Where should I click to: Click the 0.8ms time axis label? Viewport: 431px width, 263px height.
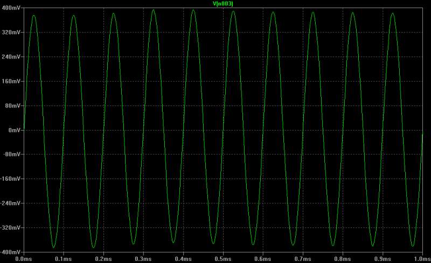coord(343,259)
